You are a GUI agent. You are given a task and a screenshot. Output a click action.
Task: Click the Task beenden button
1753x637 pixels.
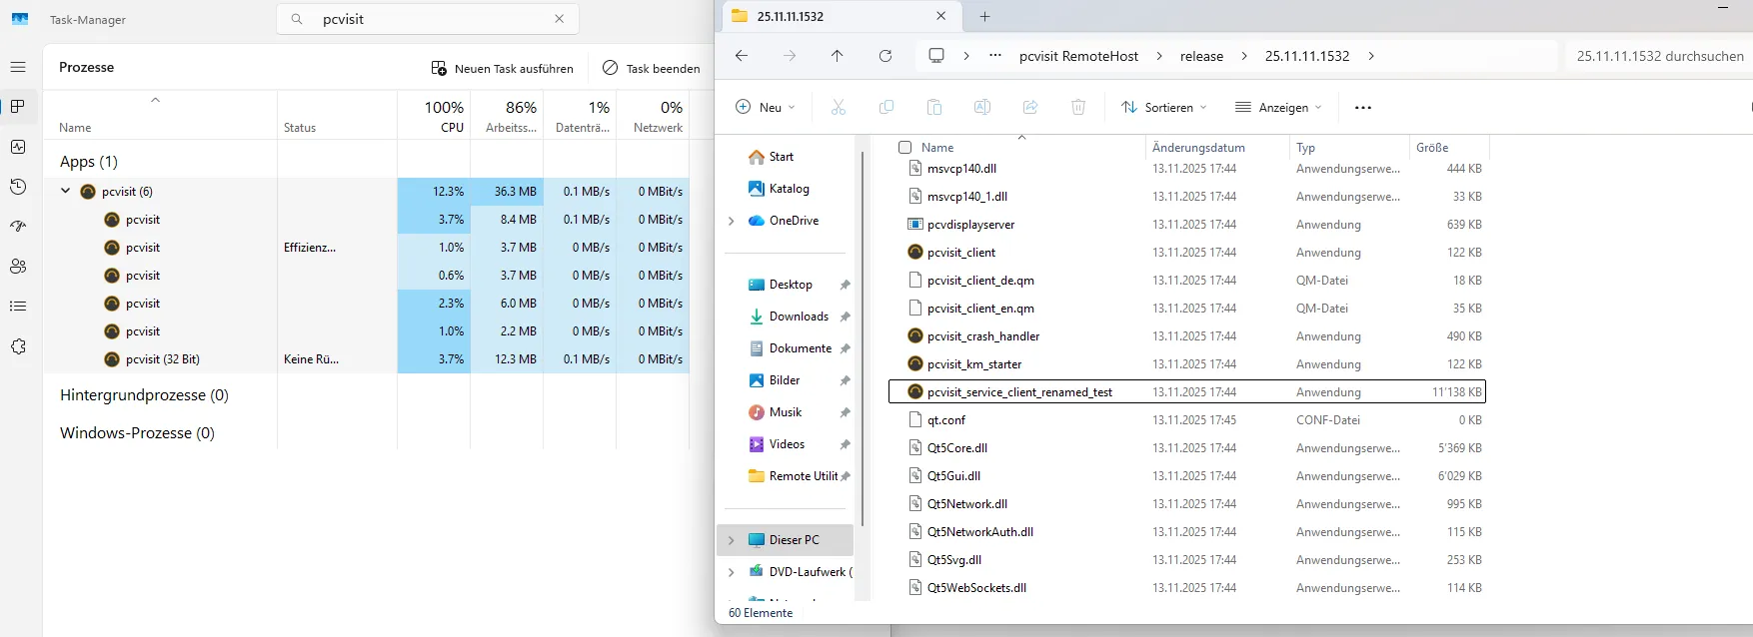[x=651, y=68]
